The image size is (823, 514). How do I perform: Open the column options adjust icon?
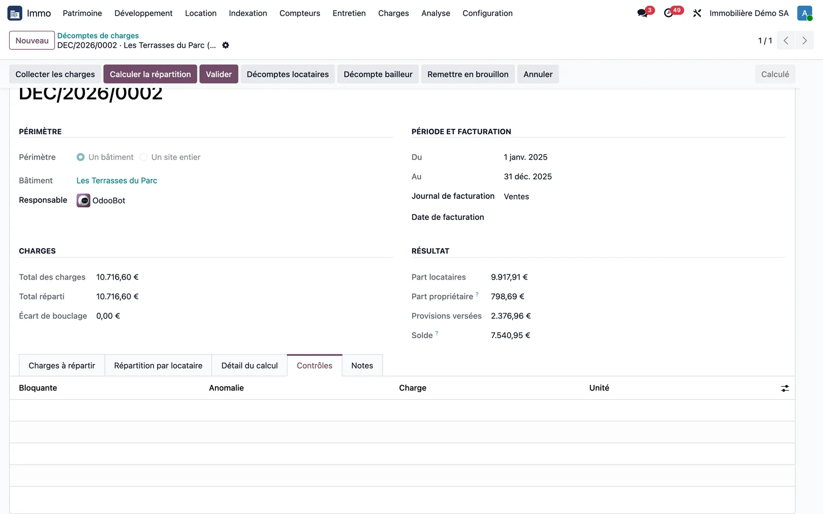(x=785, y=389)
